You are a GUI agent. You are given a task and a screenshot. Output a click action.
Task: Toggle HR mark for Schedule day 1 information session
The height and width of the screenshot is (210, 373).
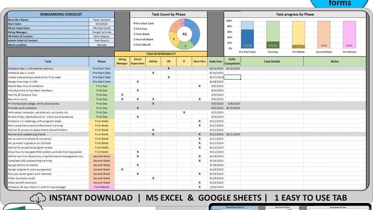click(168, 69)
